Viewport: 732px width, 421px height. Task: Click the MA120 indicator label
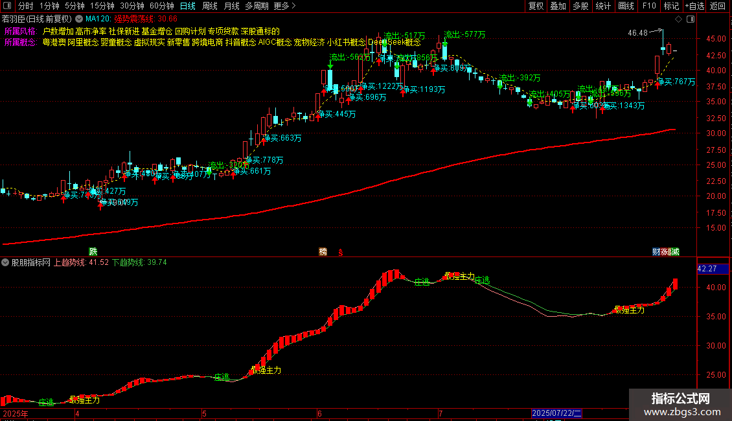point(98,19)
